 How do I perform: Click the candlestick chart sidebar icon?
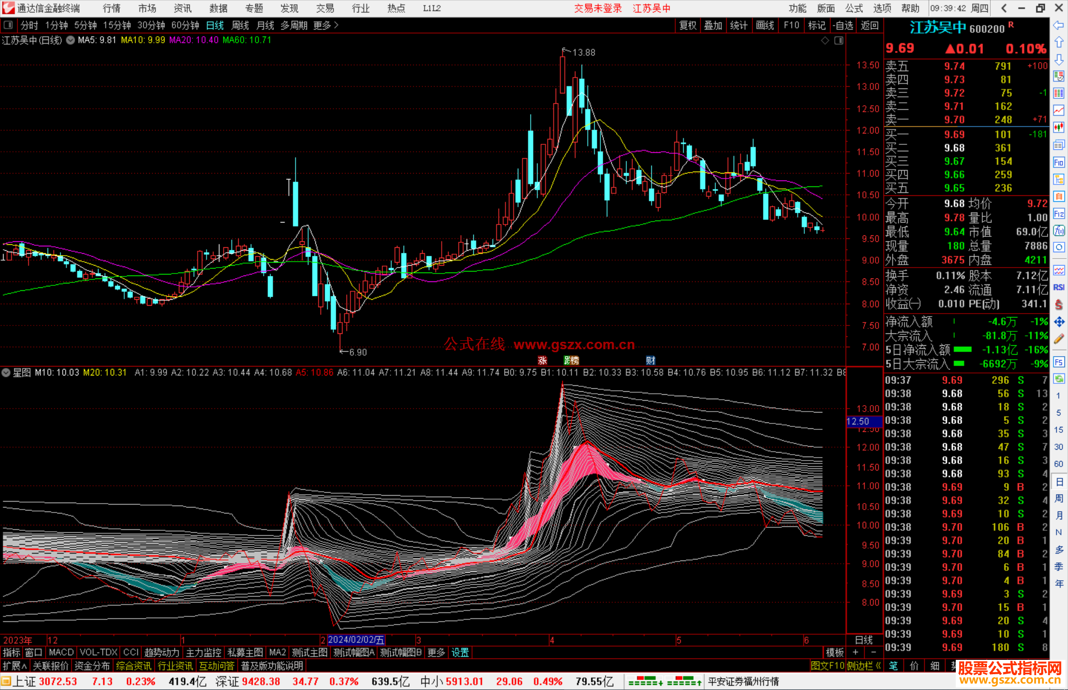(x=1059, y=128)
